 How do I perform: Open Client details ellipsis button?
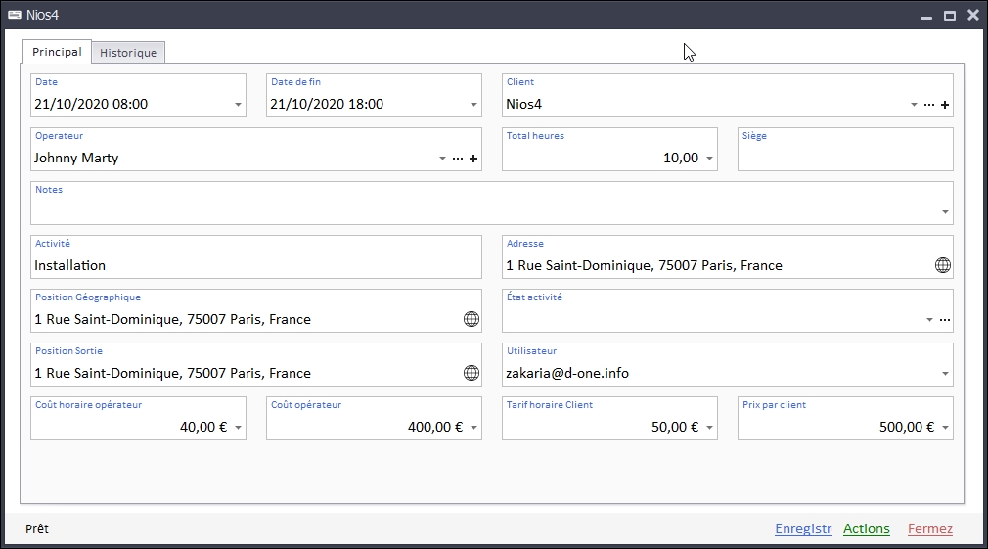click(929, 105)
